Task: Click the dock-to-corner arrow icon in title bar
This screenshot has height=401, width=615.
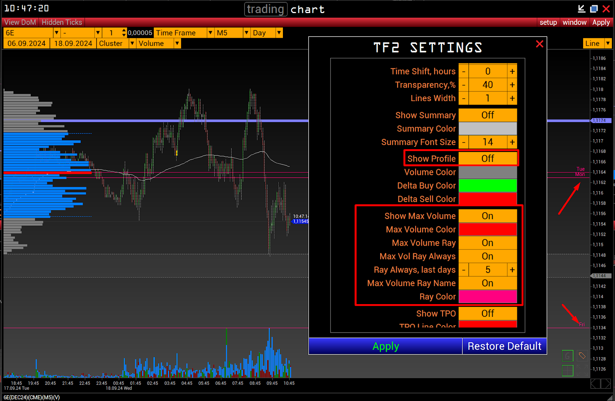Action: click(582, 9)
